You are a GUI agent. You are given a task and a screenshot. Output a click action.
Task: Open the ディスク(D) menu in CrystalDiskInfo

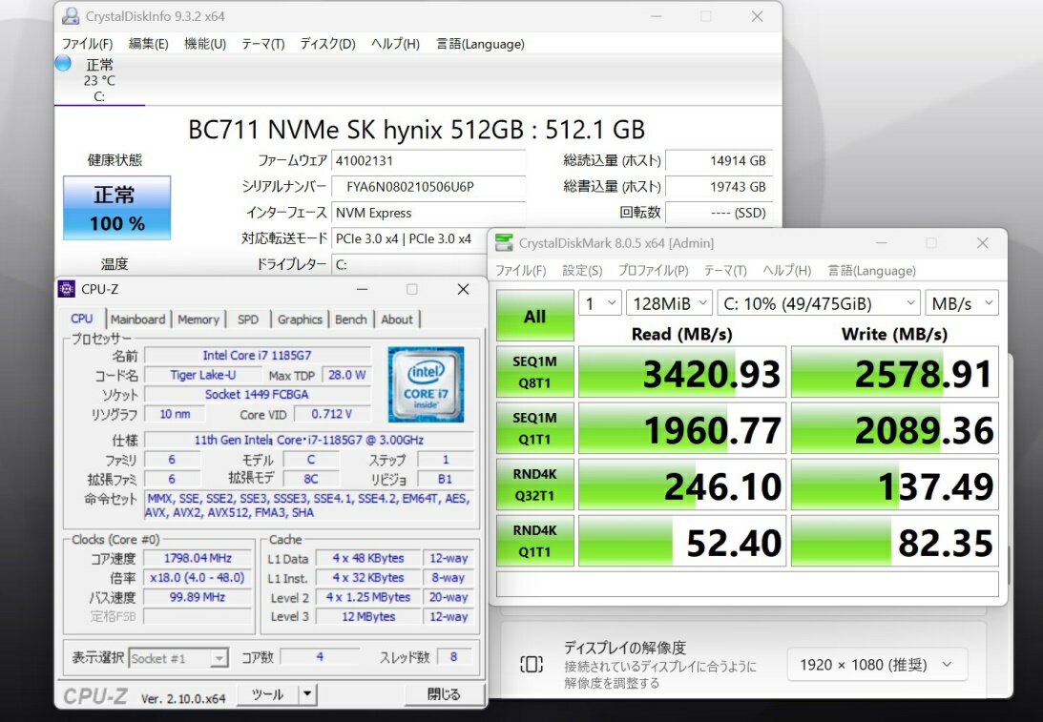click(327, 44)
